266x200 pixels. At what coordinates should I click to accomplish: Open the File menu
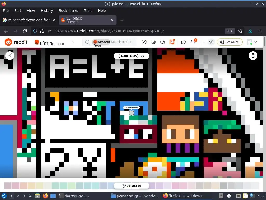point(6,11)
